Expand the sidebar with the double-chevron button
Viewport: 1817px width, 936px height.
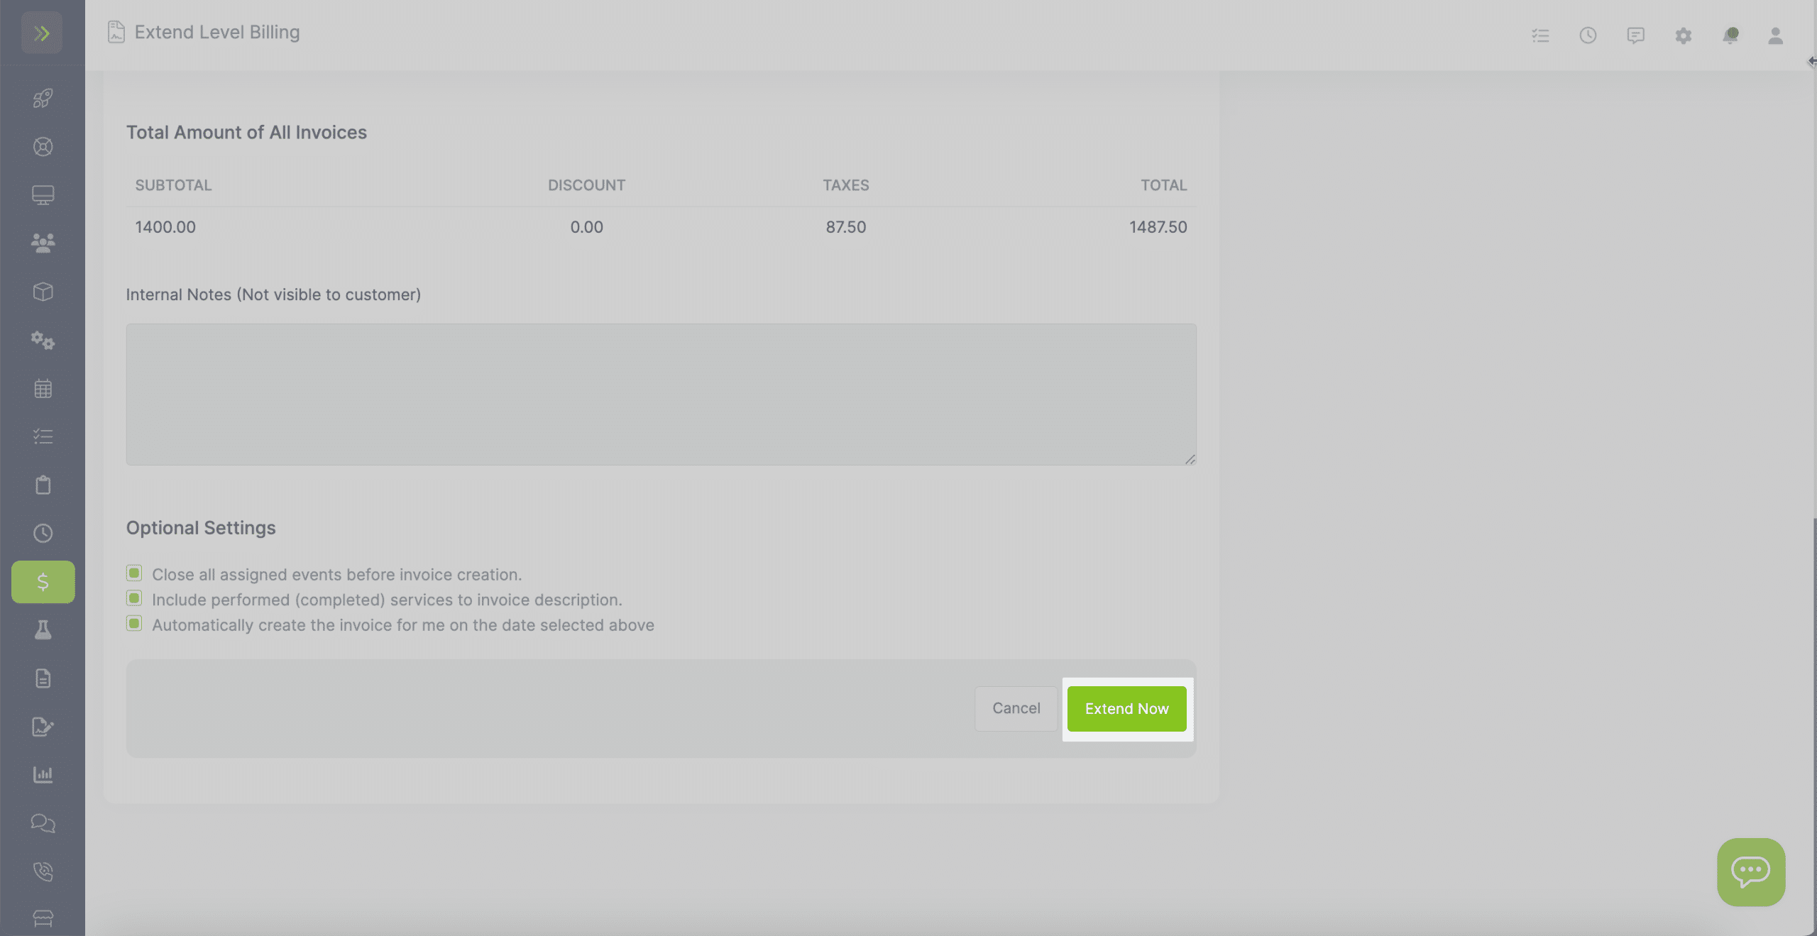[x=42, y=33]
